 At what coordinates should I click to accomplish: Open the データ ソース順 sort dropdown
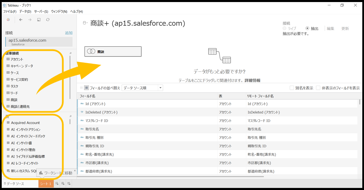(x=142, y=88)
